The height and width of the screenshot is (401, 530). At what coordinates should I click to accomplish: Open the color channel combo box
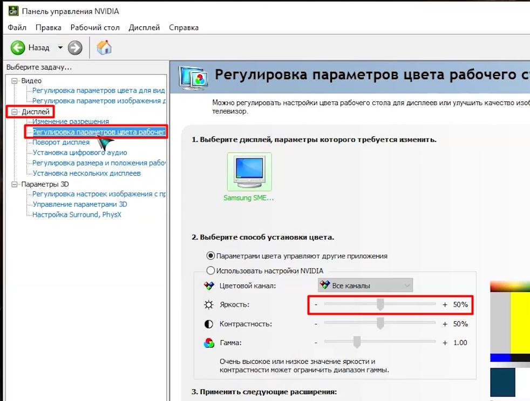click(x=365, y=286)
